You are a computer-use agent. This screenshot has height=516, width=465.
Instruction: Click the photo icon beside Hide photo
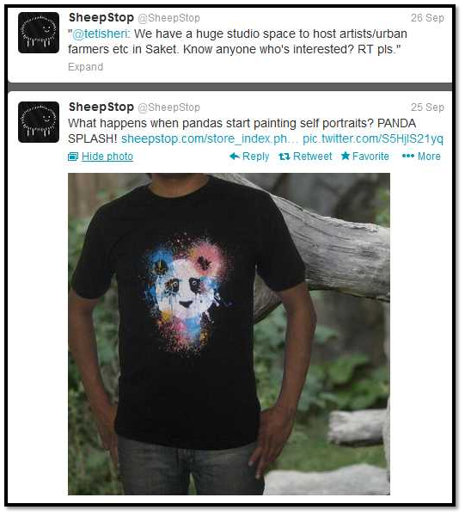click(x=73, y=157)
